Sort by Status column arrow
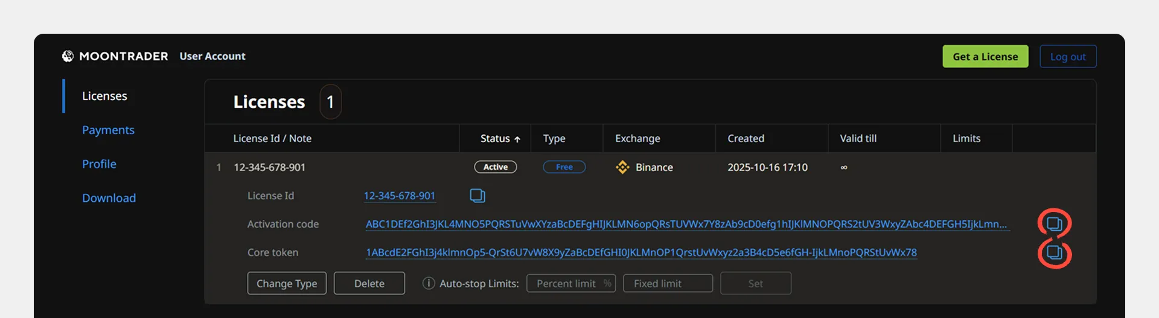The image size is (1159, 318). tap(517, 139)
